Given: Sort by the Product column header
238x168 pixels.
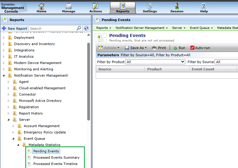Looking at the screenshot, I should (x=167, y=69).
